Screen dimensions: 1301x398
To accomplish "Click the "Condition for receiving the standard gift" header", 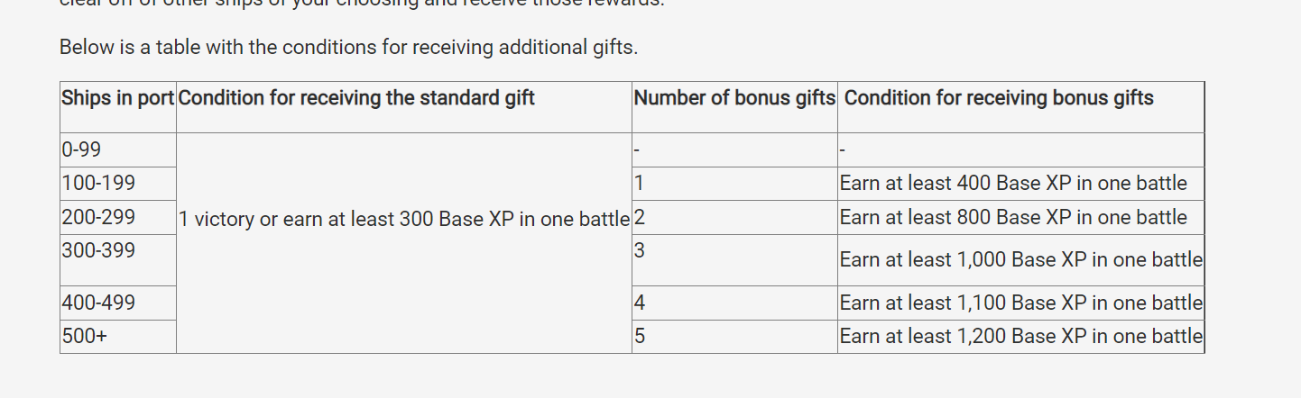I will pyautogui.click(x=356, y=98).
